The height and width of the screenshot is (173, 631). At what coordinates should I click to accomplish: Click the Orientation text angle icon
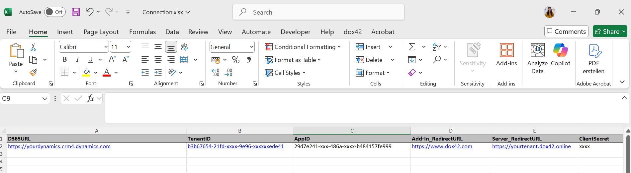tap(172, 72)
